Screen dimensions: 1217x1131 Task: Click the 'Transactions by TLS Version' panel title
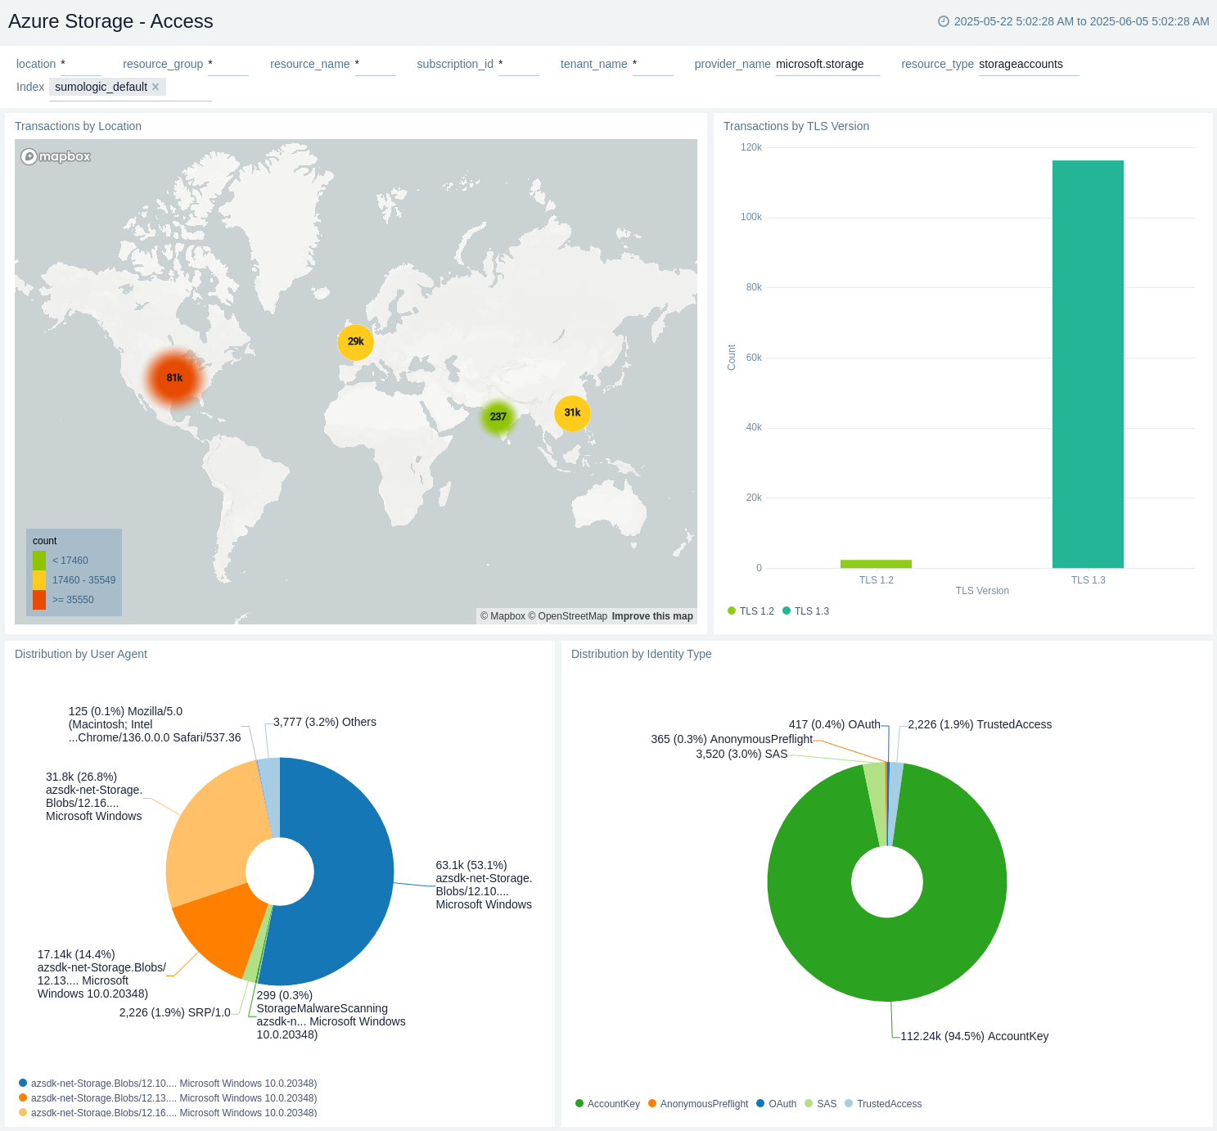coord(796,126)
